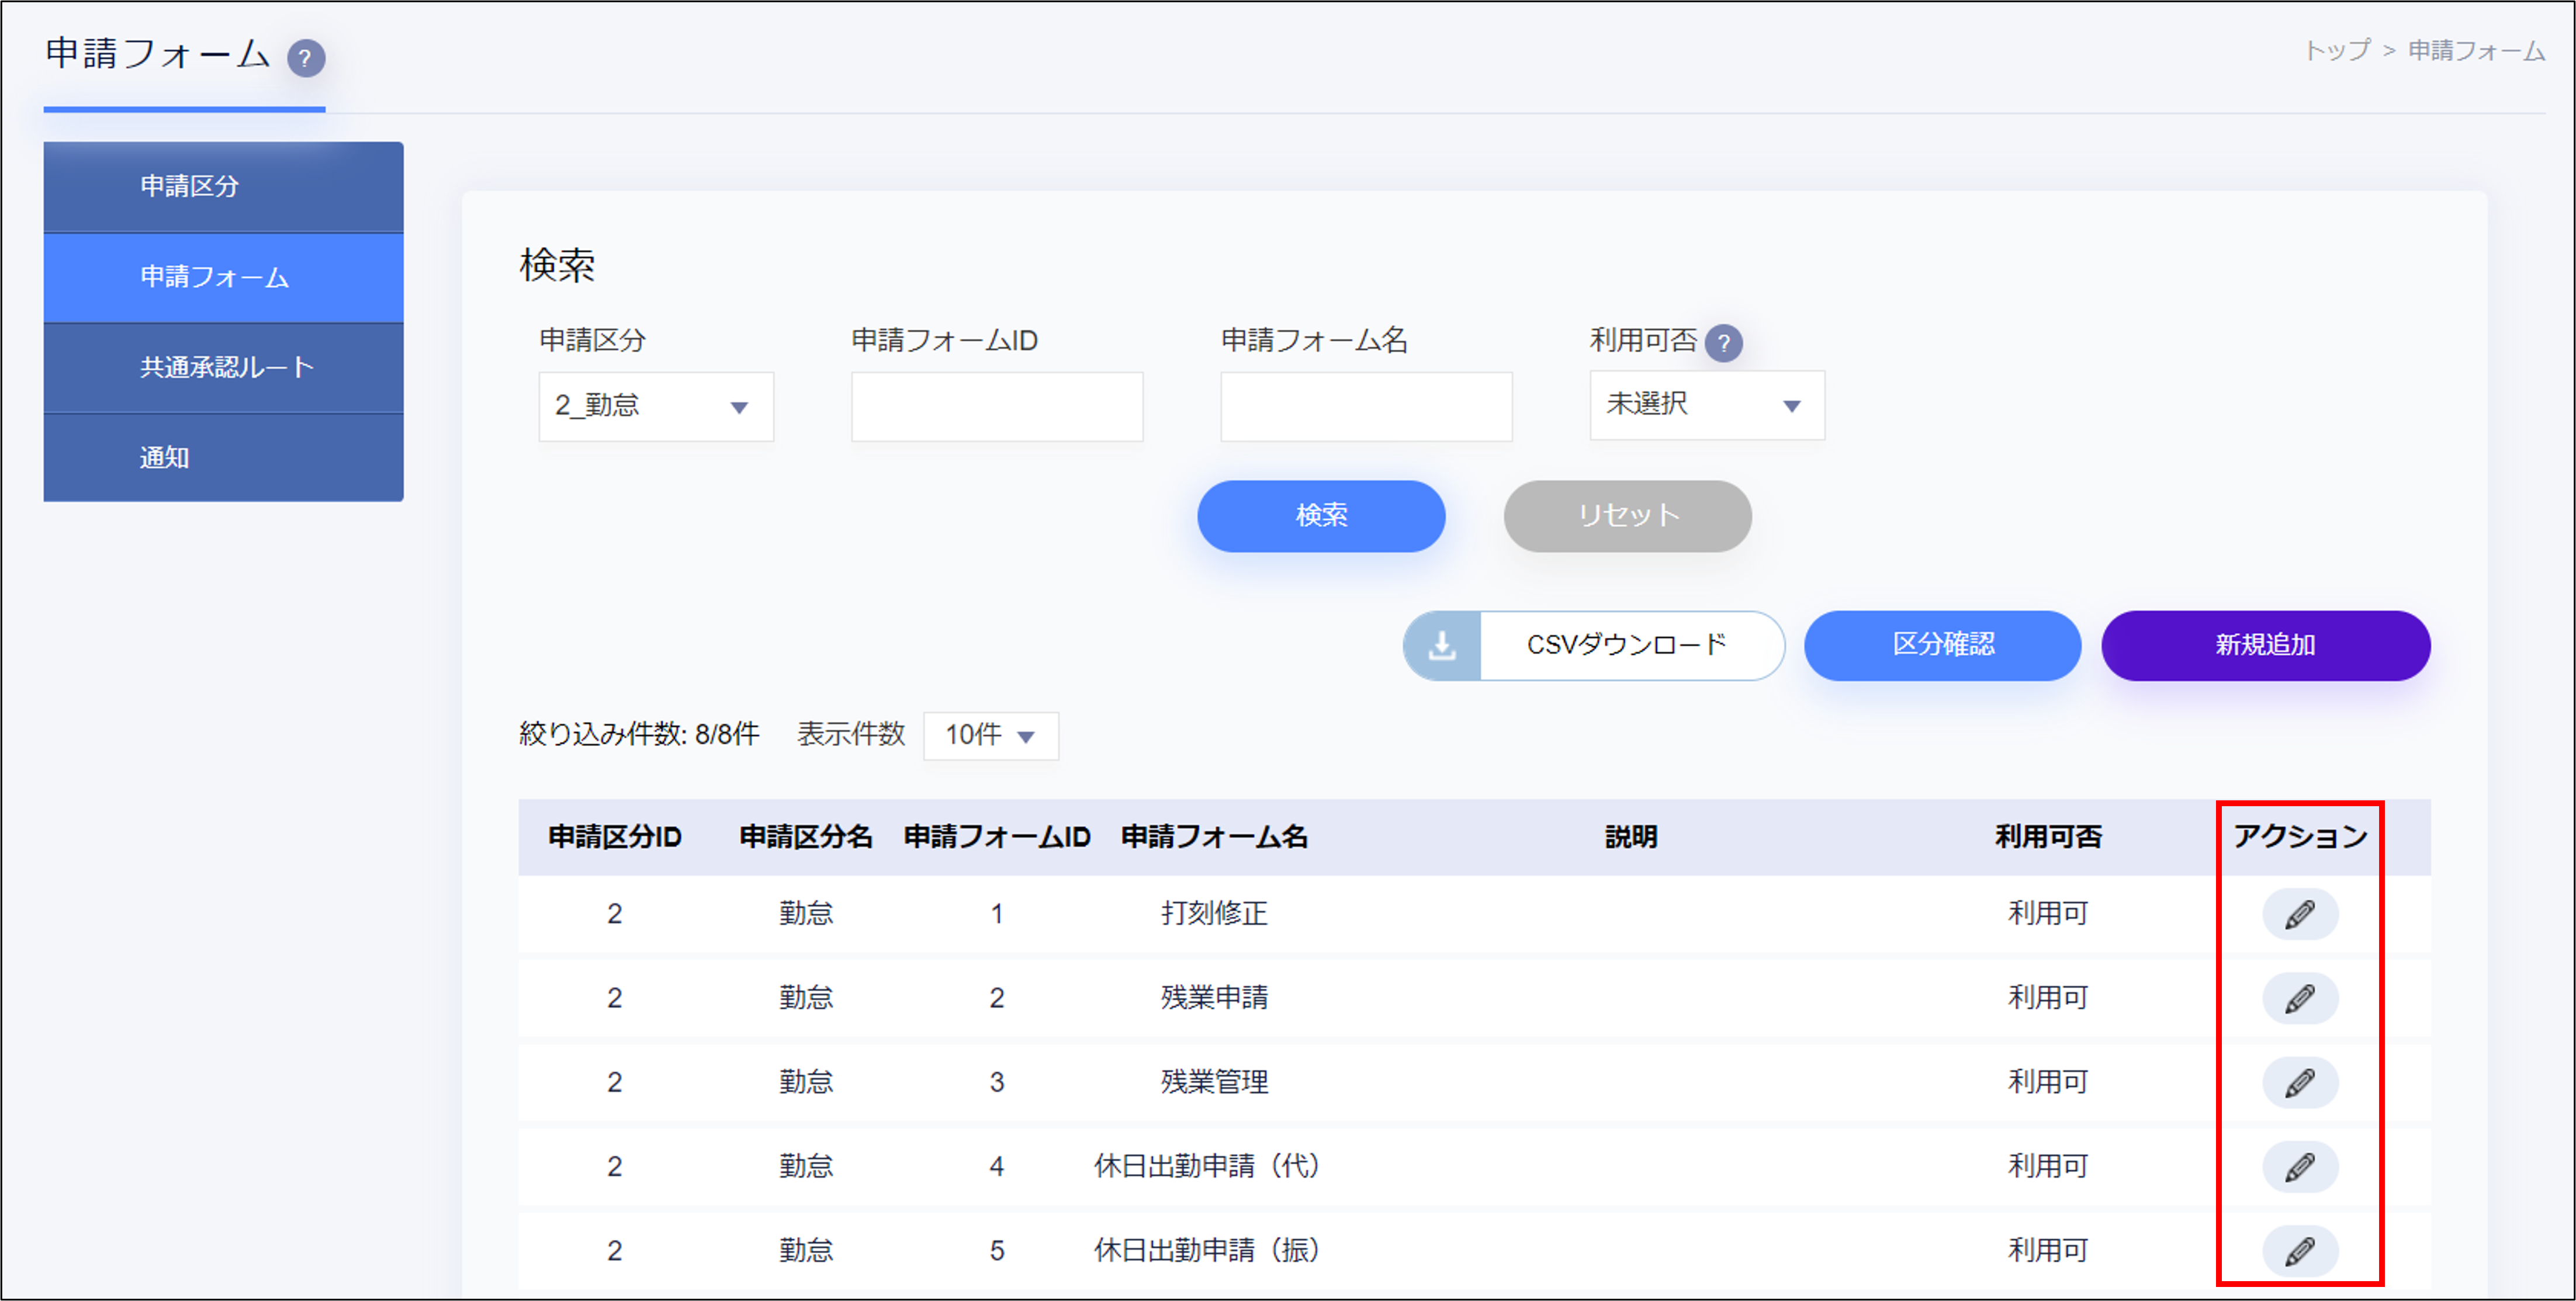2576x1301 pixels.
Task: Click the blue 検索 button
Action: pyautogui.click(x=1321, y=516)
